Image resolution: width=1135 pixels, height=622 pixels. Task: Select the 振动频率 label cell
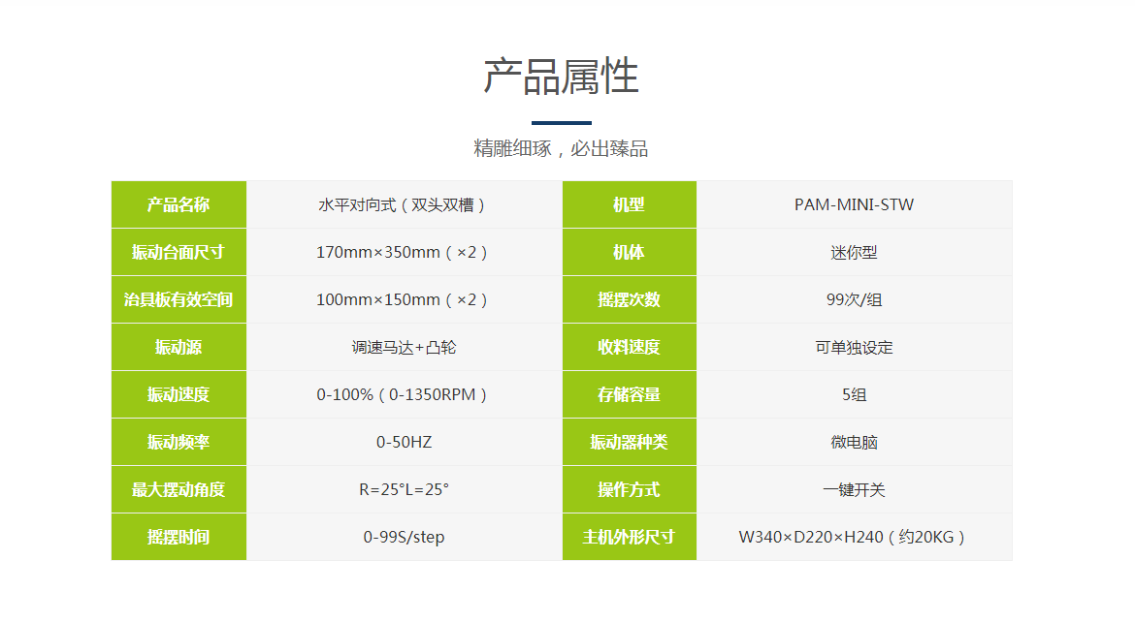click(x=178, y=442)
